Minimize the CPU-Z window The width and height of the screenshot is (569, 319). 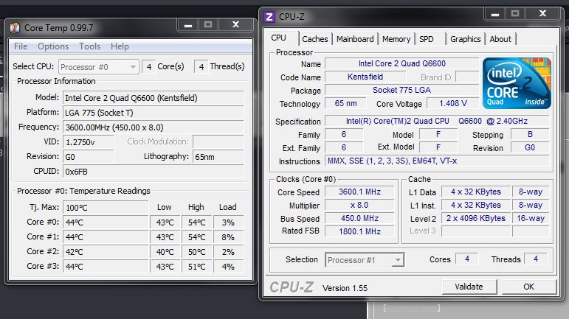coord(495,15)
